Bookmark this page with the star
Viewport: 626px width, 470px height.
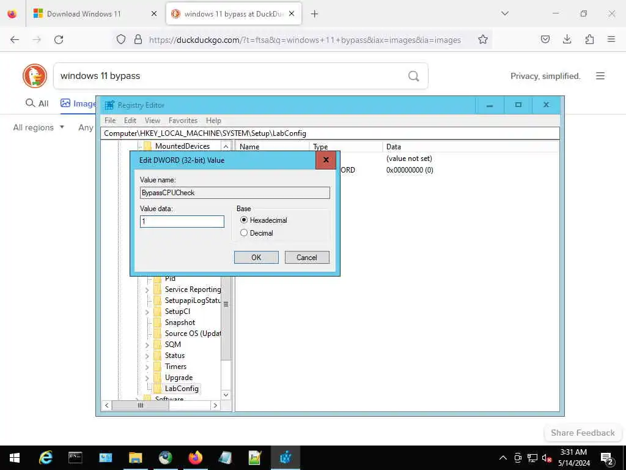[483, 39]
